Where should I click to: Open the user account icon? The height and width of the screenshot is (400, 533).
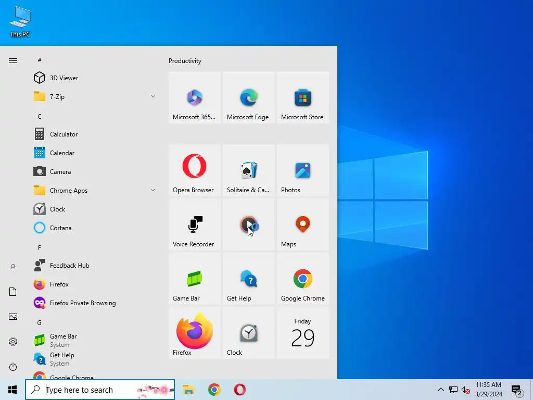coord(13,267)
